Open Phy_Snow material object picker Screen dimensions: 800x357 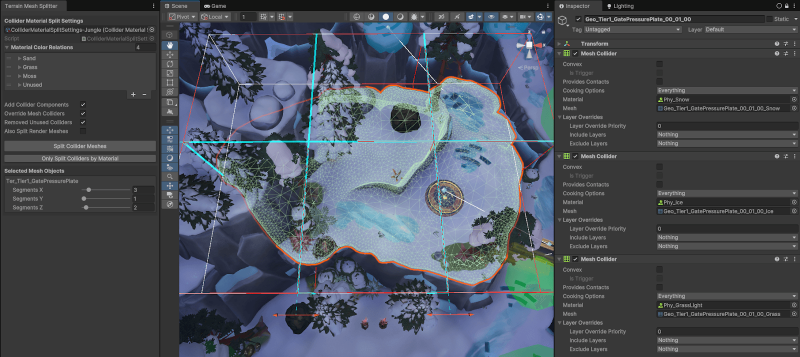coord(794,99)
